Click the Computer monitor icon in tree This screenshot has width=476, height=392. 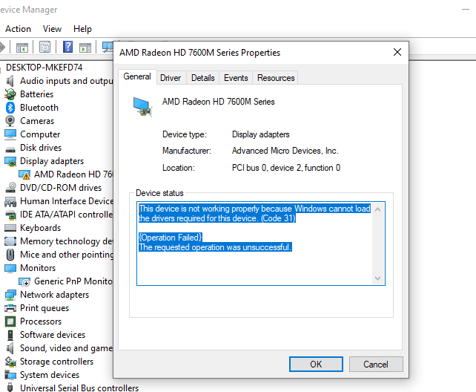tap(10, 134)
